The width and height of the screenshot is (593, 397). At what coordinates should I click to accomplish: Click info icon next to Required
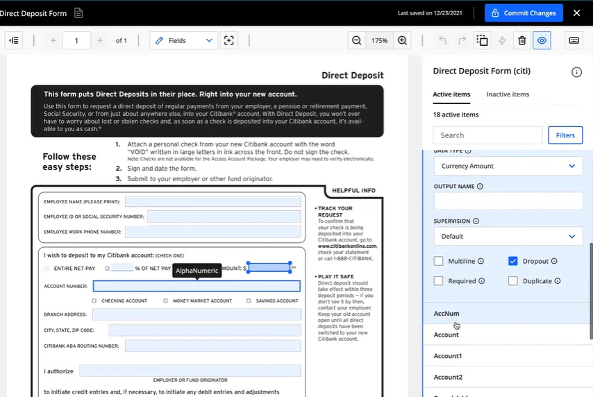[481, 281]
